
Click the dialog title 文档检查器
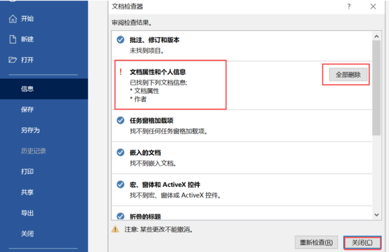pos(127,7)
